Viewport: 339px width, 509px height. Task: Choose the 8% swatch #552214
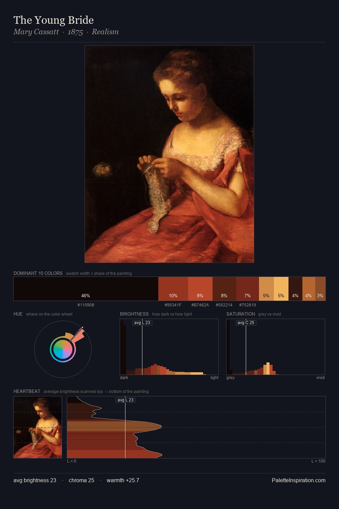click(224, 289)
